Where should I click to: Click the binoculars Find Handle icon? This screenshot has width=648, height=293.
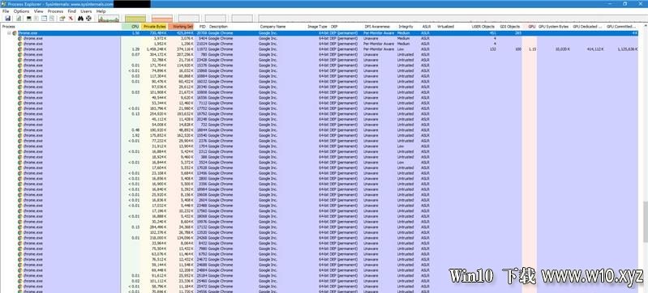[x=80, y=19]
